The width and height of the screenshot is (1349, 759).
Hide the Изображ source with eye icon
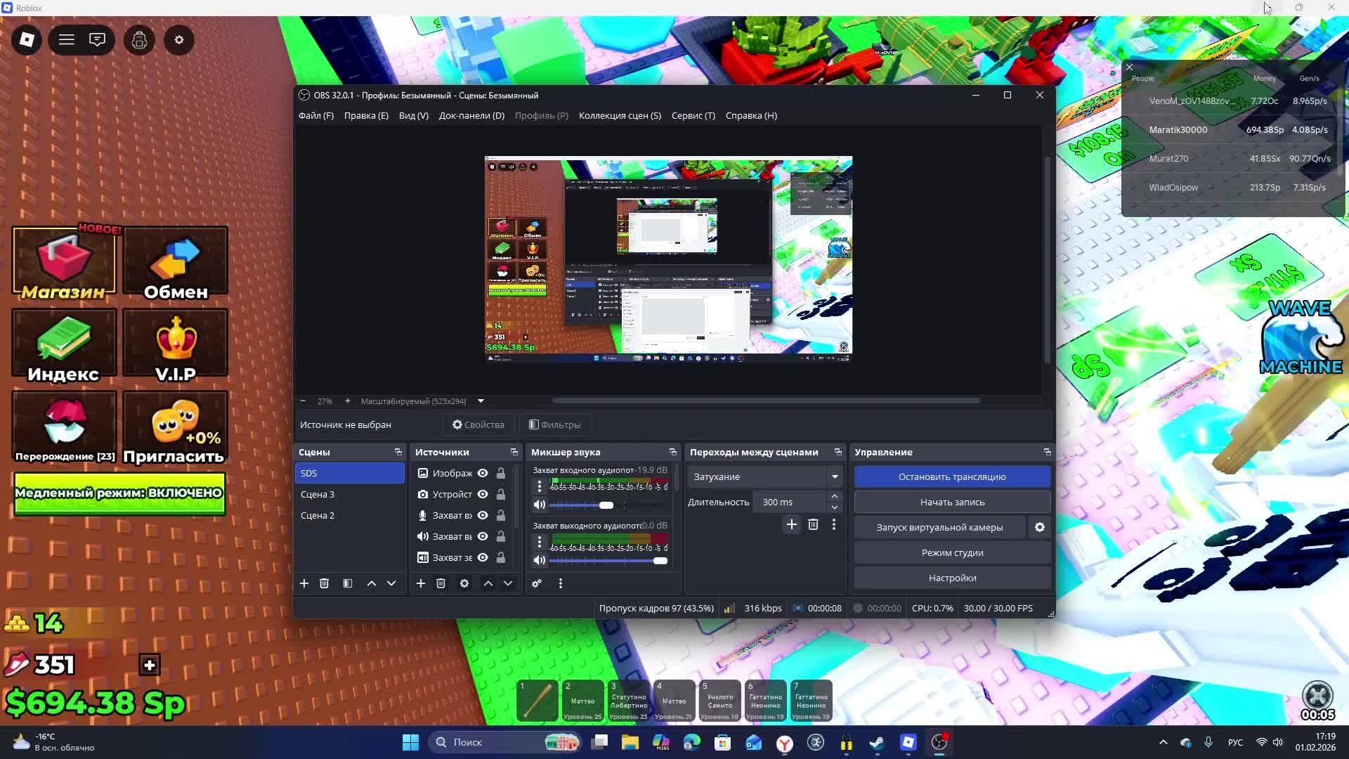483,473
